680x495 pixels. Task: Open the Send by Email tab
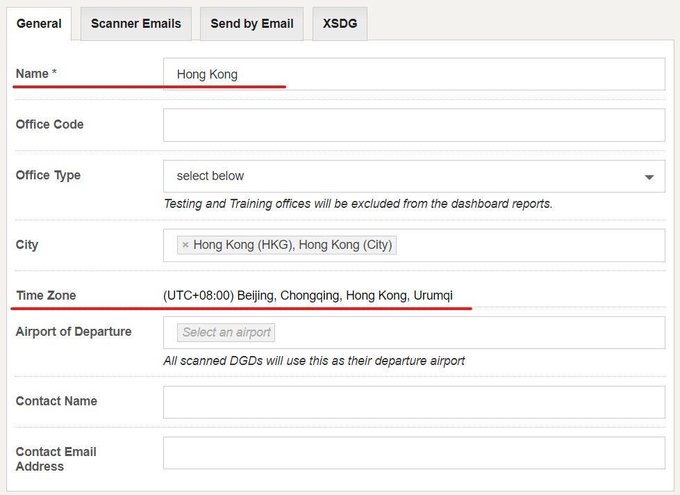pos(251,24)
